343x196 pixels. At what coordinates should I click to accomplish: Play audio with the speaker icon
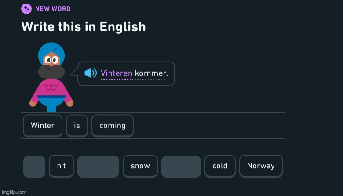[x=91, y=73]
